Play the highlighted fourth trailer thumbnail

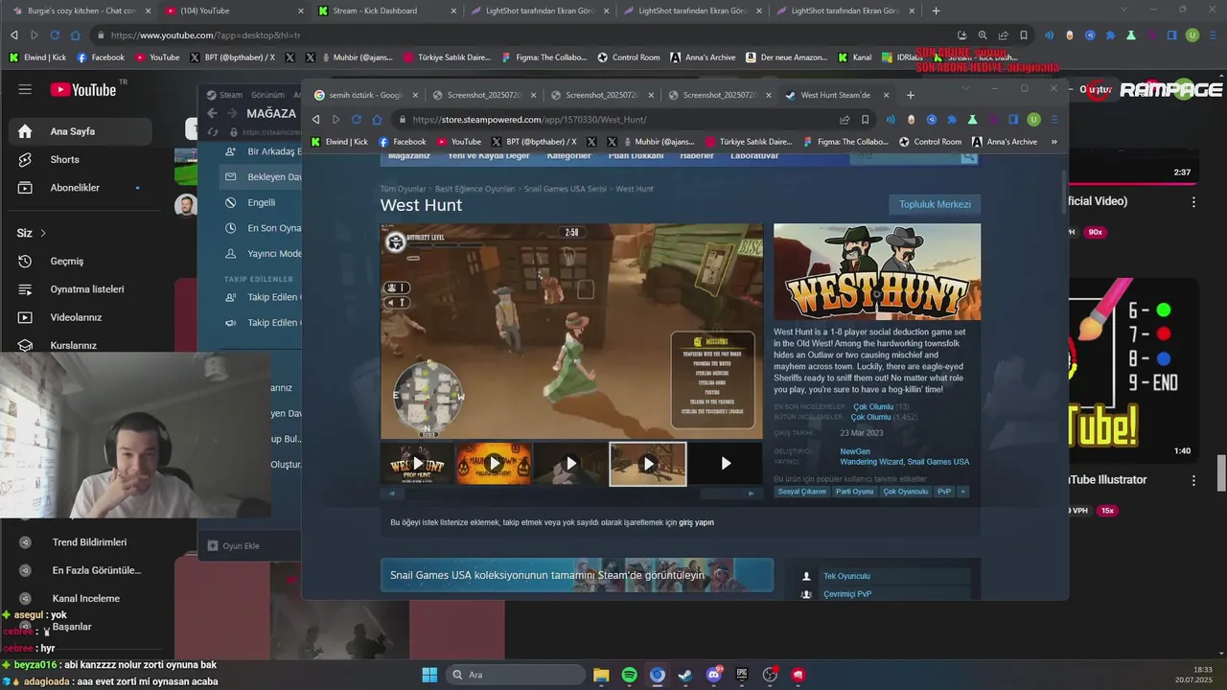click(x=648, y=464)
